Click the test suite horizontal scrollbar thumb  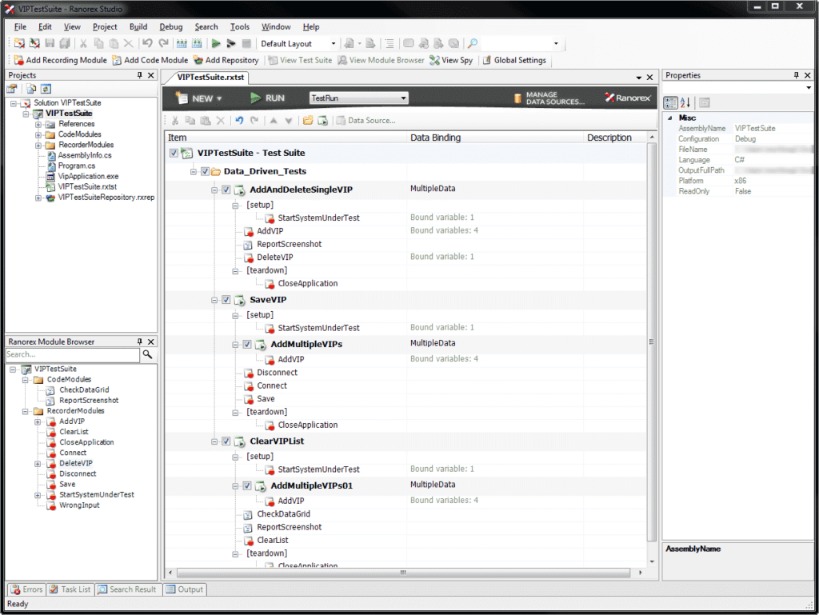[403, 573]
